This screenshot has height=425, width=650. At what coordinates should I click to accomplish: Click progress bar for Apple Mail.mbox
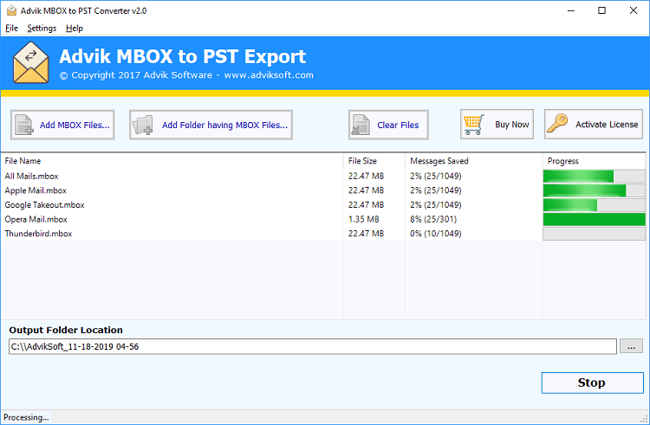(594, 190)
